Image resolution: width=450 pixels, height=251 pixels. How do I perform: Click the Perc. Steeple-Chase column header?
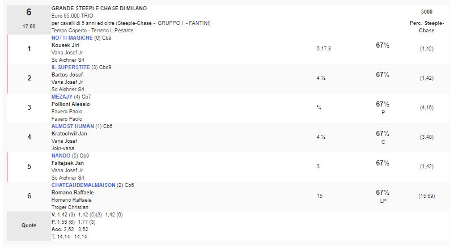[x=426, y=27]
